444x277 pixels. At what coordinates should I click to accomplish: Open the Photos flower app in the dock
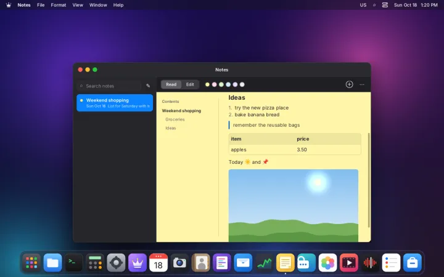pyautogui.click(x=327, y=263)
